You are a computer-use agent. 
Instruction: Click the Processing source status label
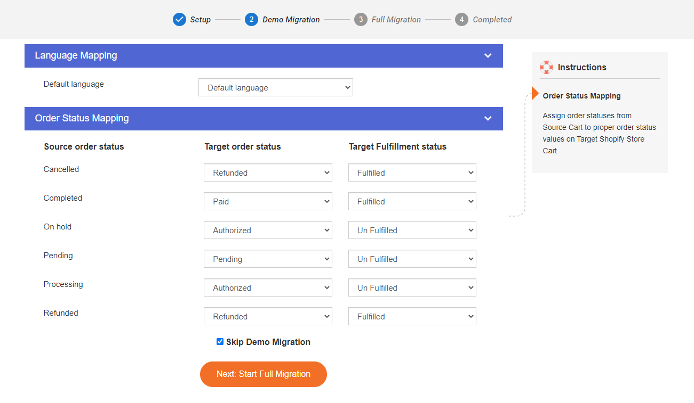tap(63, 284)
